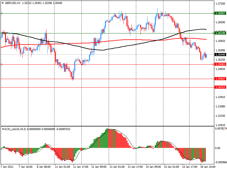This screenshot has height=170, width=227.
Task: Click the left handle of the 1.36198 line
Action: point(1,33)
